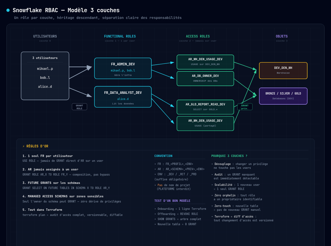The width and height of the screenshot is (331, 246).
Task: Select rule '5. Tout dans Terraform'
Action: [x=42, y=210]
